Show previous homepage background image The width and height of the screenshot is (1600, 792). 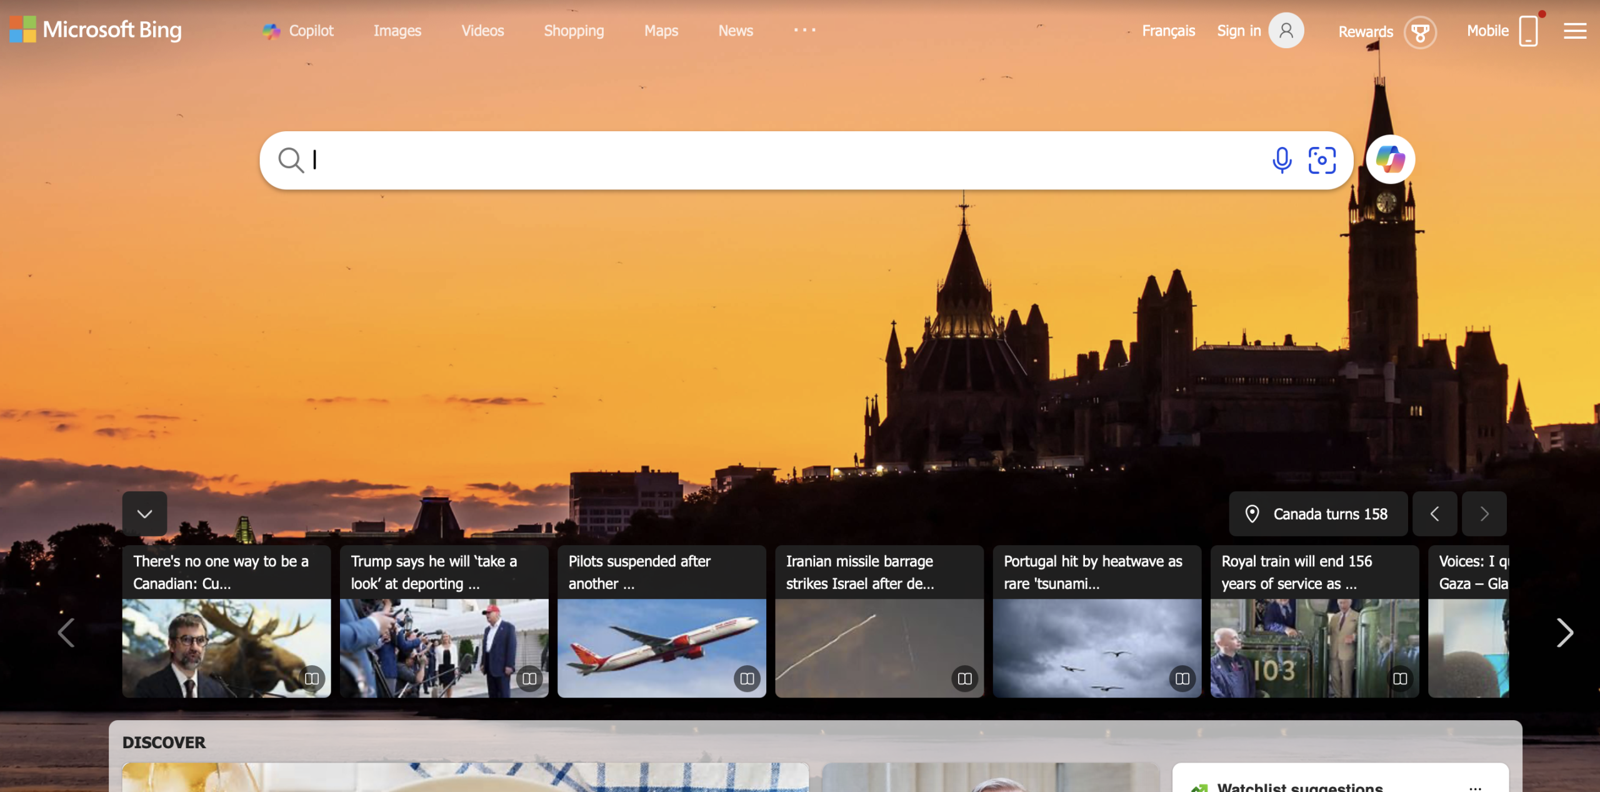(x=1434, y=514)
